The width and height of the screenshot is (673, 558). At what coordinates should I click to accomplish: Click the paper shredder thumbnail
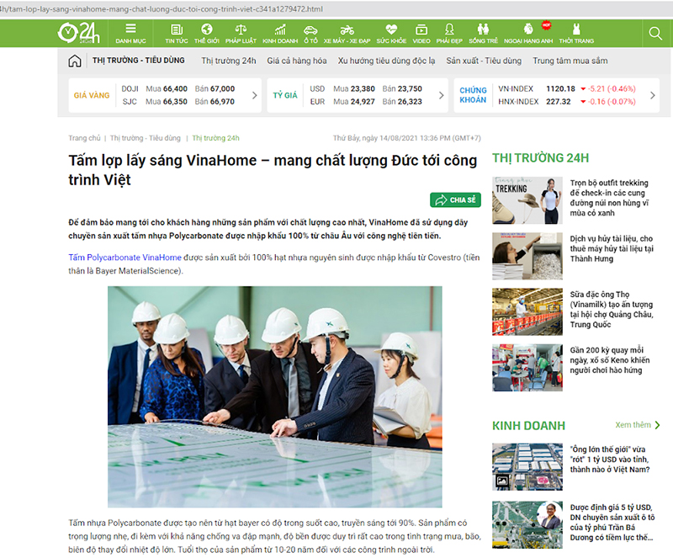click(x=527, y=257)
